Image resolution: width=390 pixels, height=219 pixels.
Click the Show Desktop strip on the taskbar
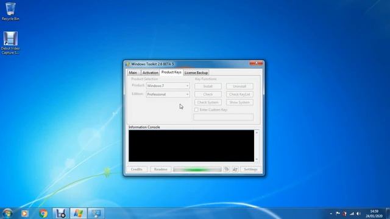tap(388, 214)
